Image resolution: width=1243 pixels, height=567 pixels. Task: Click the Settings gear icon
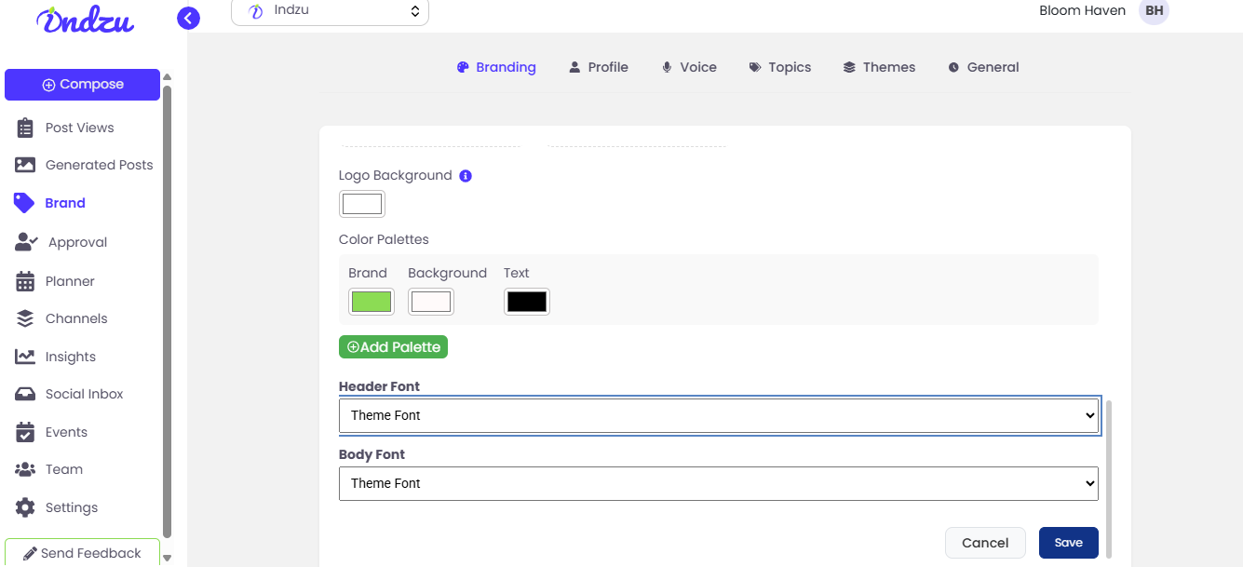pos(25,507)
